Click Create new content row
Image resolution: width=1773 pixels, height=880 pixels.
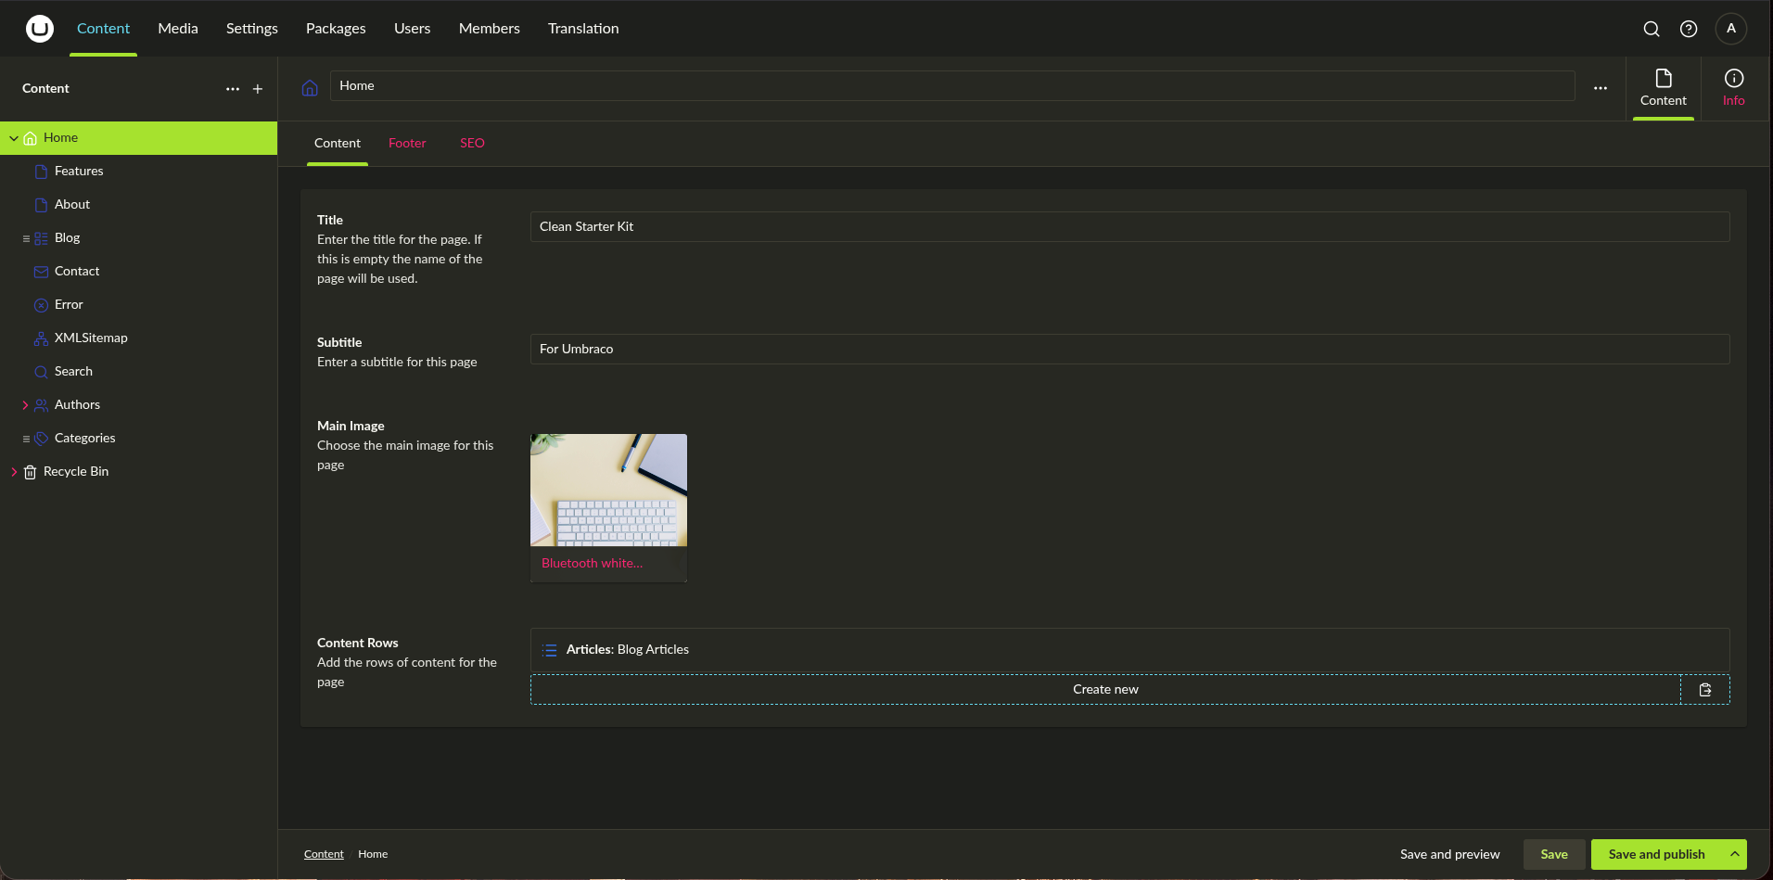point(1105,690)
